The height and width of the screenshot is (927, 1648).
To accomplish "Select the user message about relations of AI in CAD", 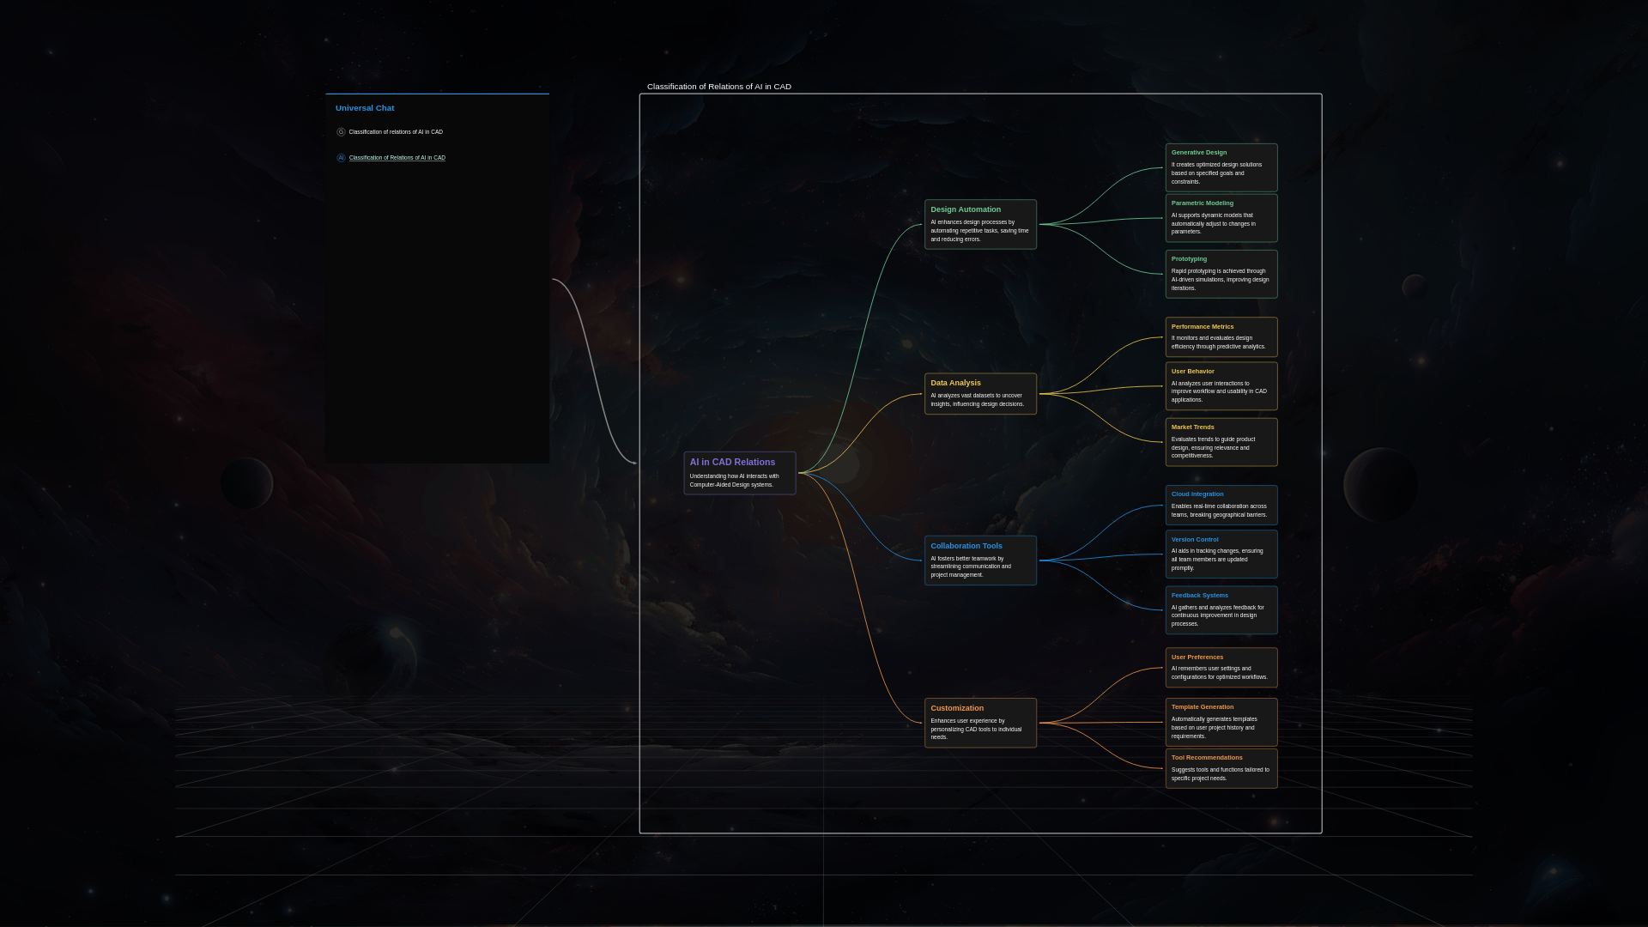I will pos(396,132).
